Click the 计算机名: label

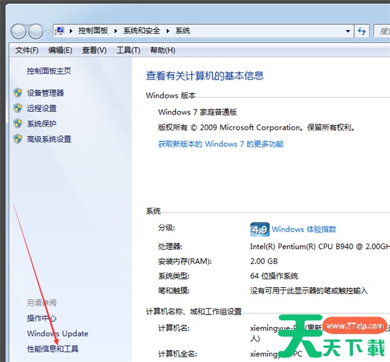[x=174, y=328]
